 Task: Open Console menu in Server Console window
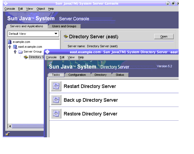(x=10, y=9)
